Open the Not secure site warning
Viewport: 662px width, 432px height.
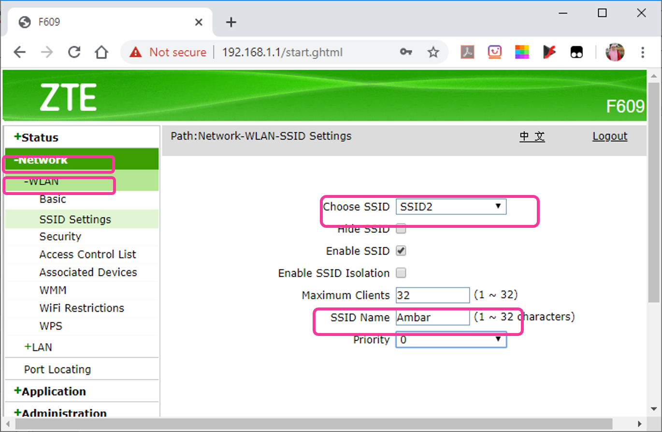167,52
